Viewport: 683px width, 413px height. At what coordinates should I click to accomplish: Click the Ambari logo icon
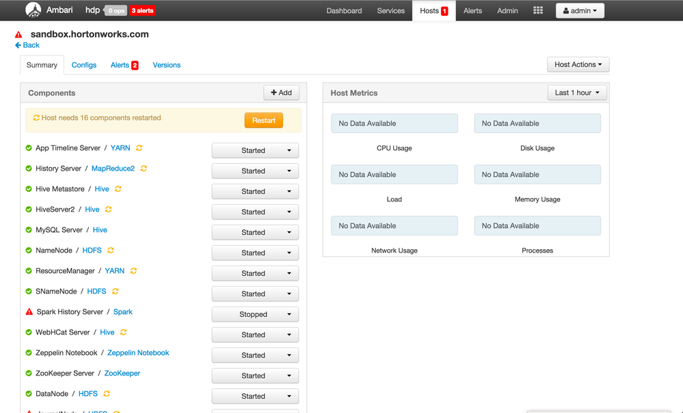point(33,10)
